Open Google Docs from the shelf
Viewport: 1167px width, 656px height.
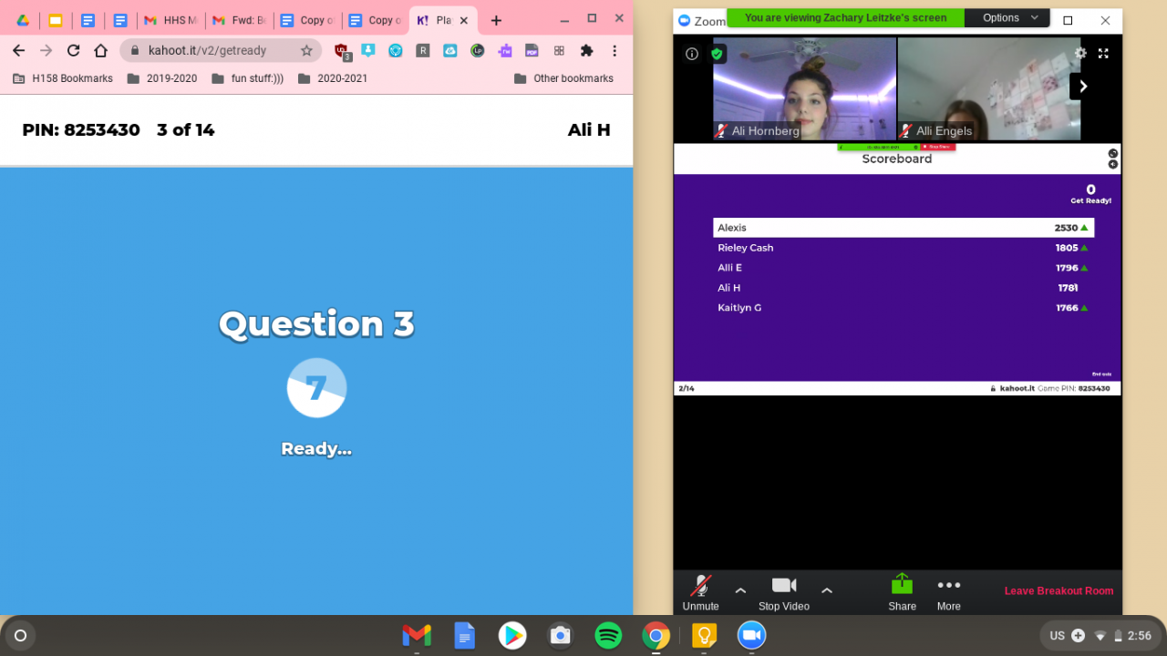pos(465,635)
